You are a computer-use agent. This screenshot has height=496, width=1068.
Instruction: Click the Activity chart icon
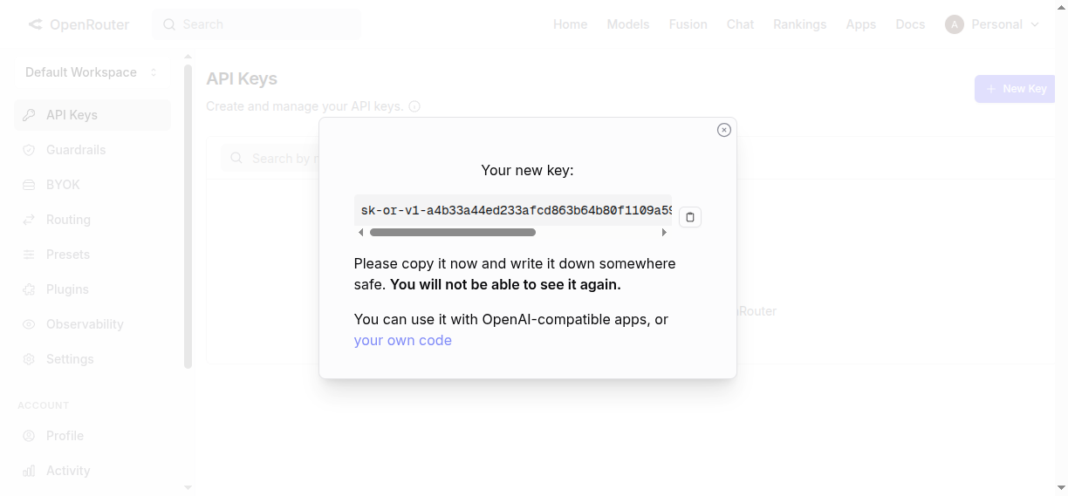[29, 471]
